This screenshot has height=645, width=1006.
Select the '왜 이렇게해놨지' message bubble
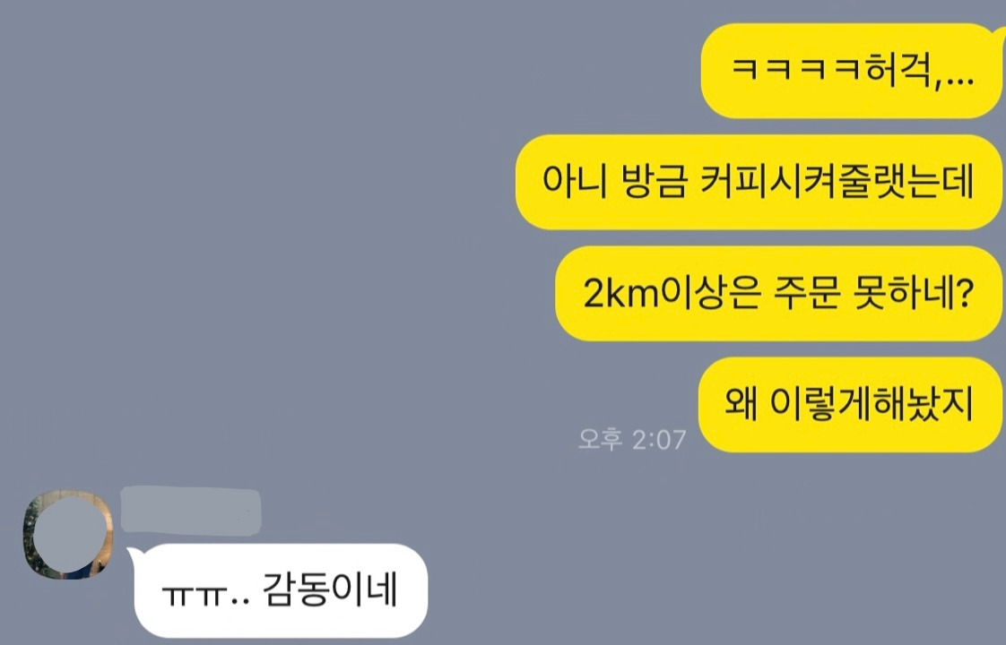point(850,405)
